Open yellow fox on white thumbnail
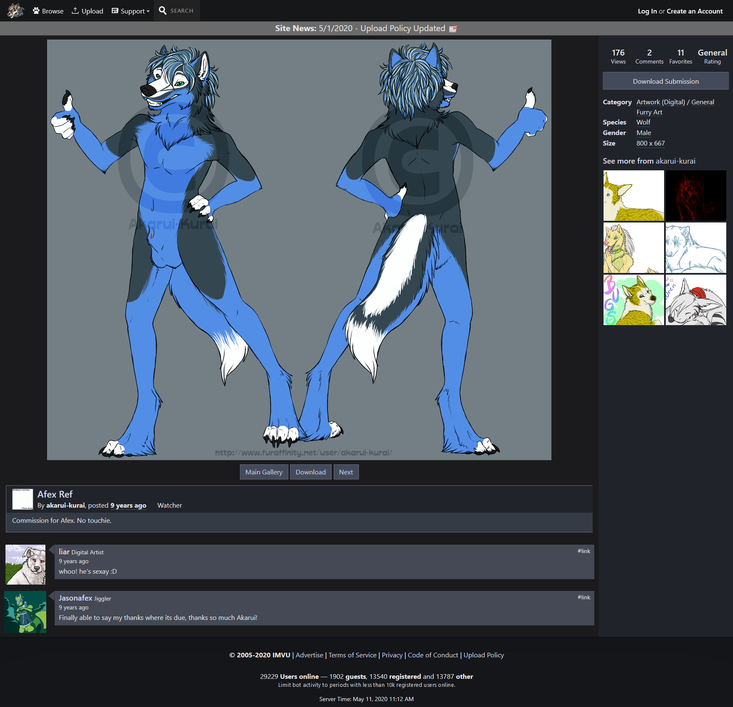Screen dimensions: 733x707 click(633, 196)
